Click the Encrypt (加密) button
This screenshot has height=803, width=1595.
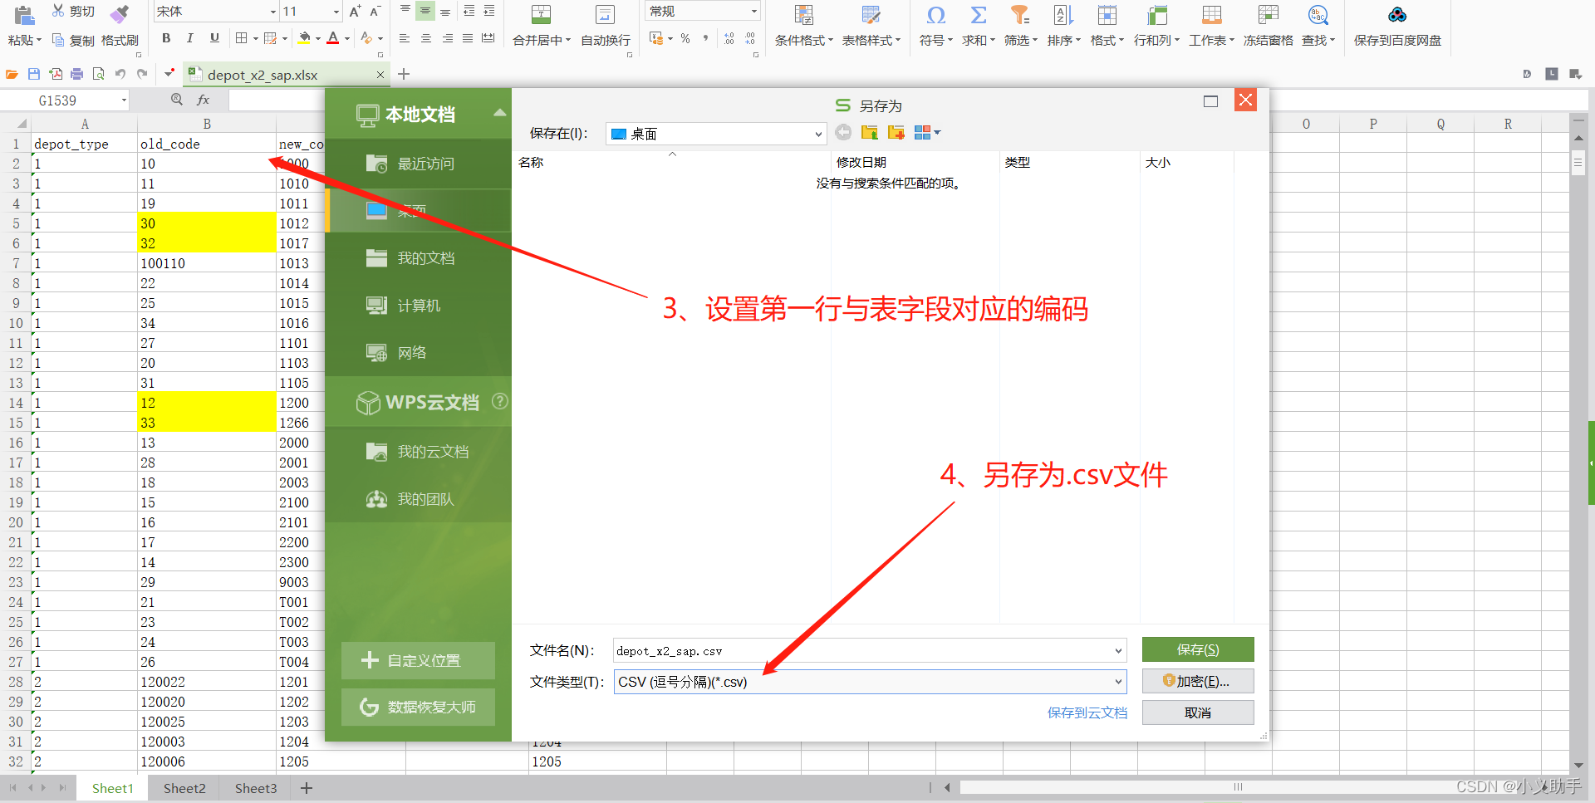pyautogui.click(x=1198, y=681)
